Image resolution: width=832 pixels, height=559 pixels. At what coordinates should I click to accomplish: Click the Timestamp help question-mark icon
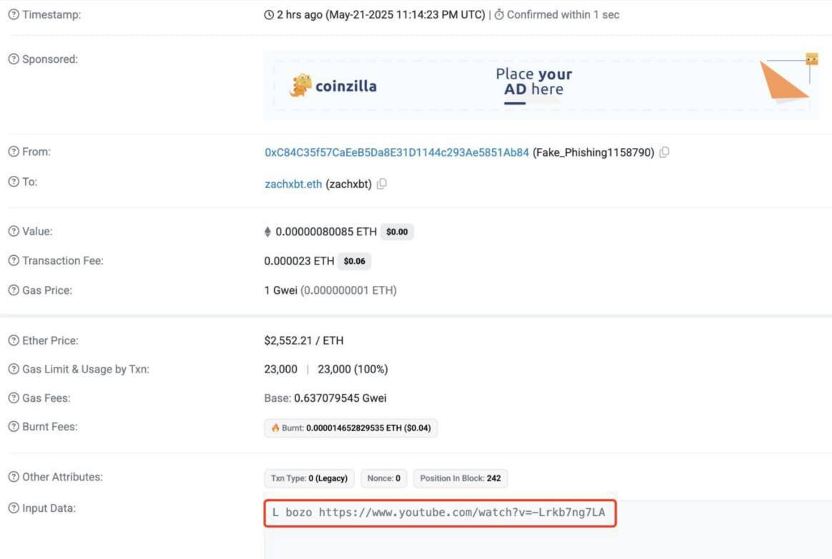pos(14,15)
